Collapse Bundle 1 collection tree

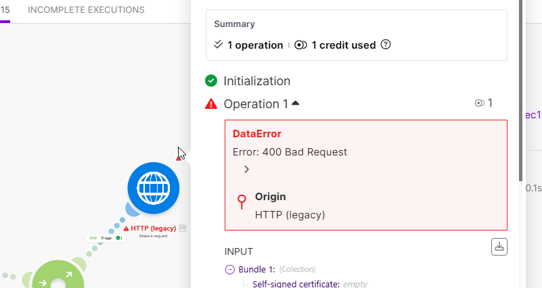(229, 269)
